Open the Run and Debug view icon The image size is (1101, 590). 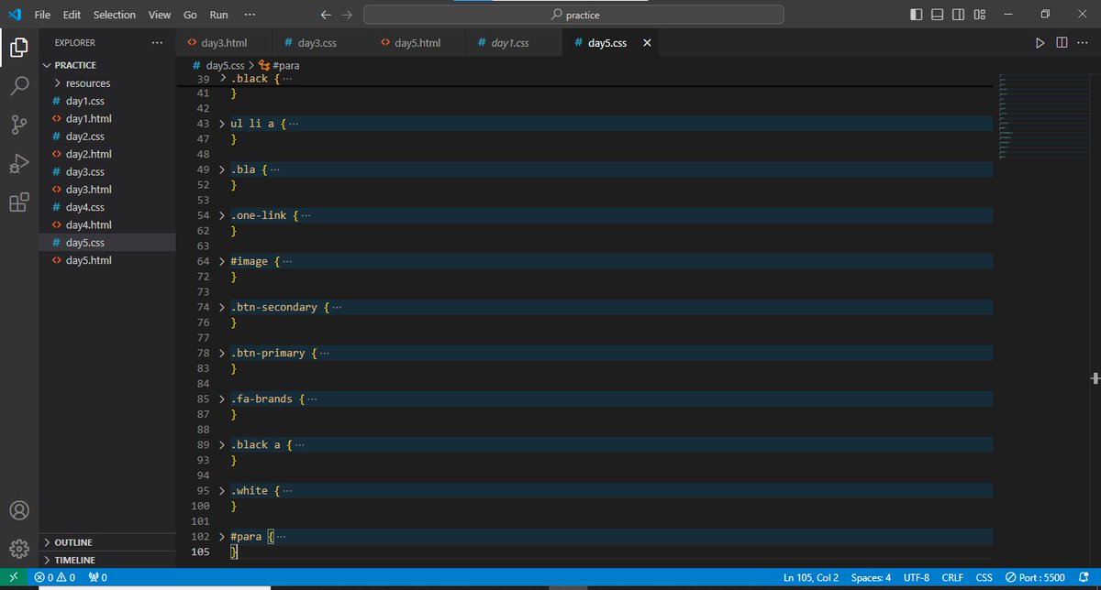pyautogui.click(x=19, y=164)
